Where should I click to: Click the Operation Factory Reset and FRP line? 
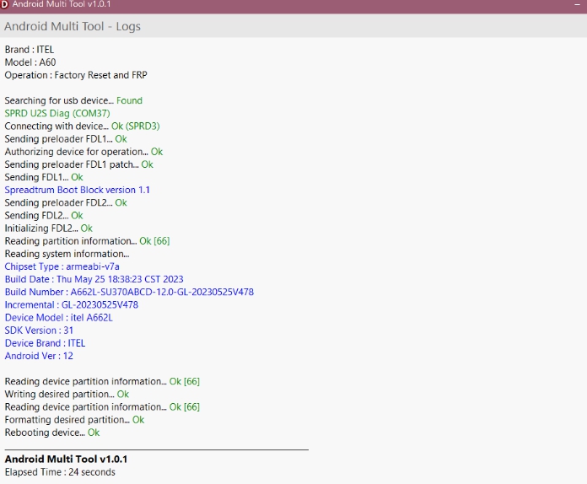click(x=76, y=75)
